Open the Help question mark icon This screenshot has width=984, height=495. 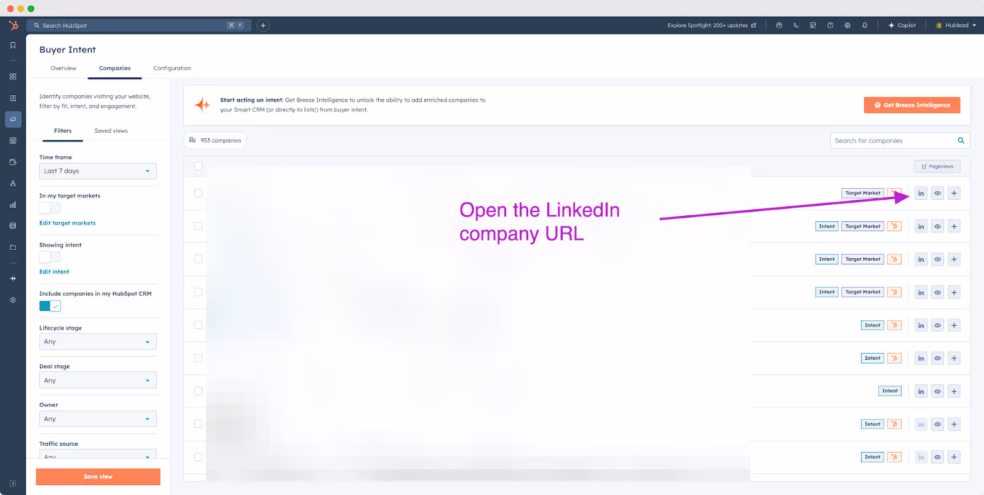pyautogui.click(x=830, y=25)
